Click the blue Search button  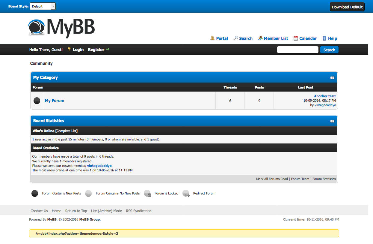coord(329,50)
